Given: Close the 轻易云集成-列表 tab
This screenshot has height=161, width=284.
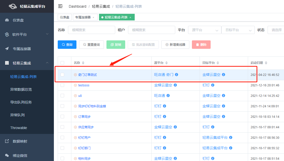Looking at the screenshot, I should click(x=130, y=17).
